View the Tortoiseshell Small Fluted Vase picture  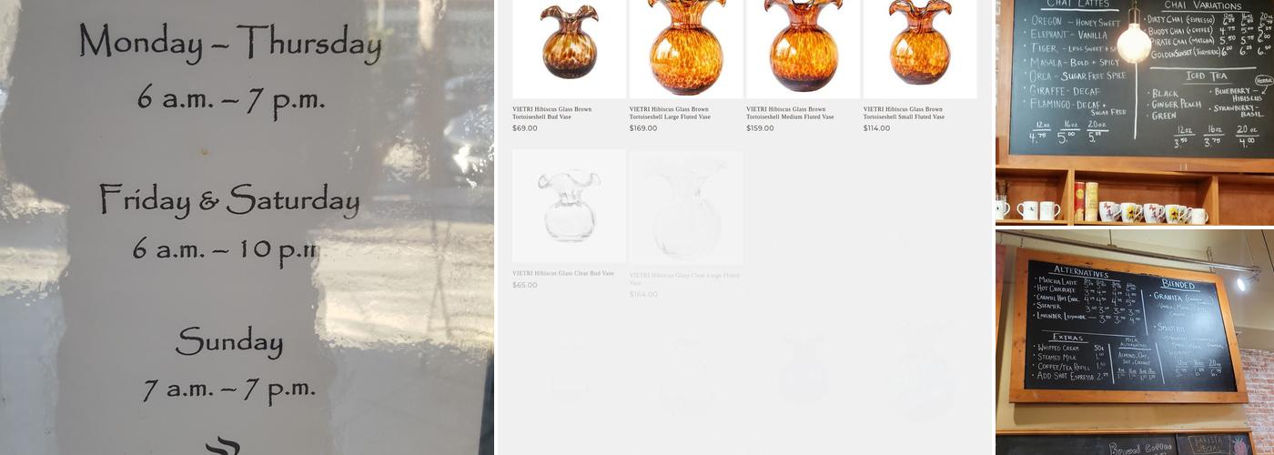tap(920, 49)
